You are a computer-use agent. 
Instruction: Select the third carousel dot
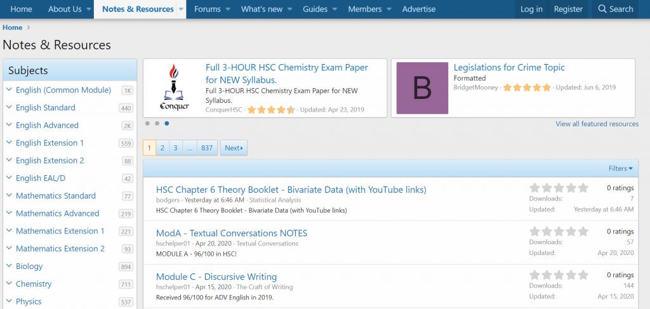[x=167, y=123]
